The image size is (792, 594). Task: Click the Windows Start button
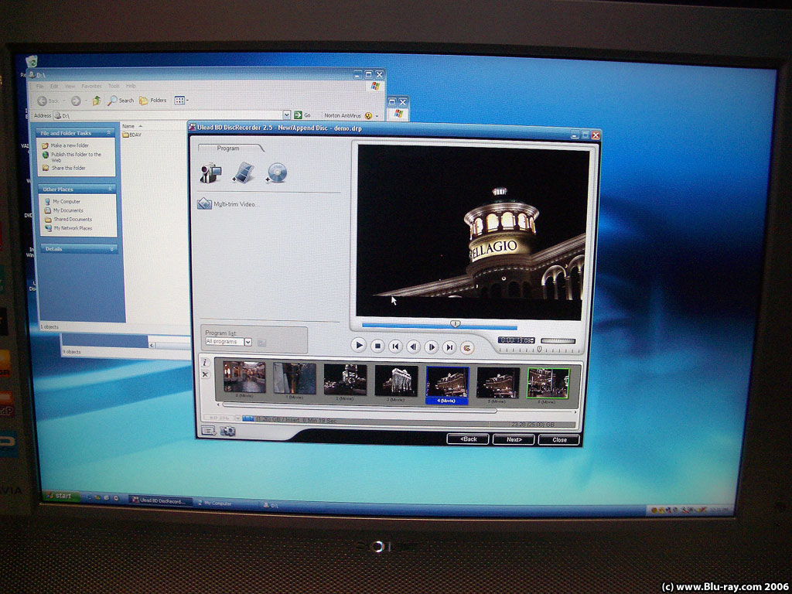[62, 497]
